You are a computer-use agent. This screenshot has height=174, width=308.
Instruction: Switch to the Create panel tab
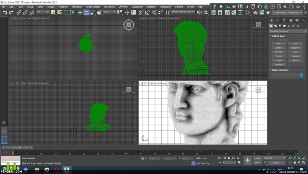[x=271, y=20]
